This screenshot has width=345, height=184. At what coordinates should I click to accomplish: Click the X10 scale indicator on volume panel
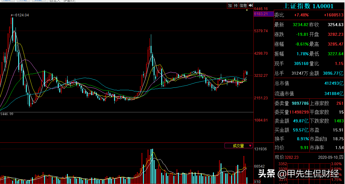pyautogui.click(x=256, y=181)
